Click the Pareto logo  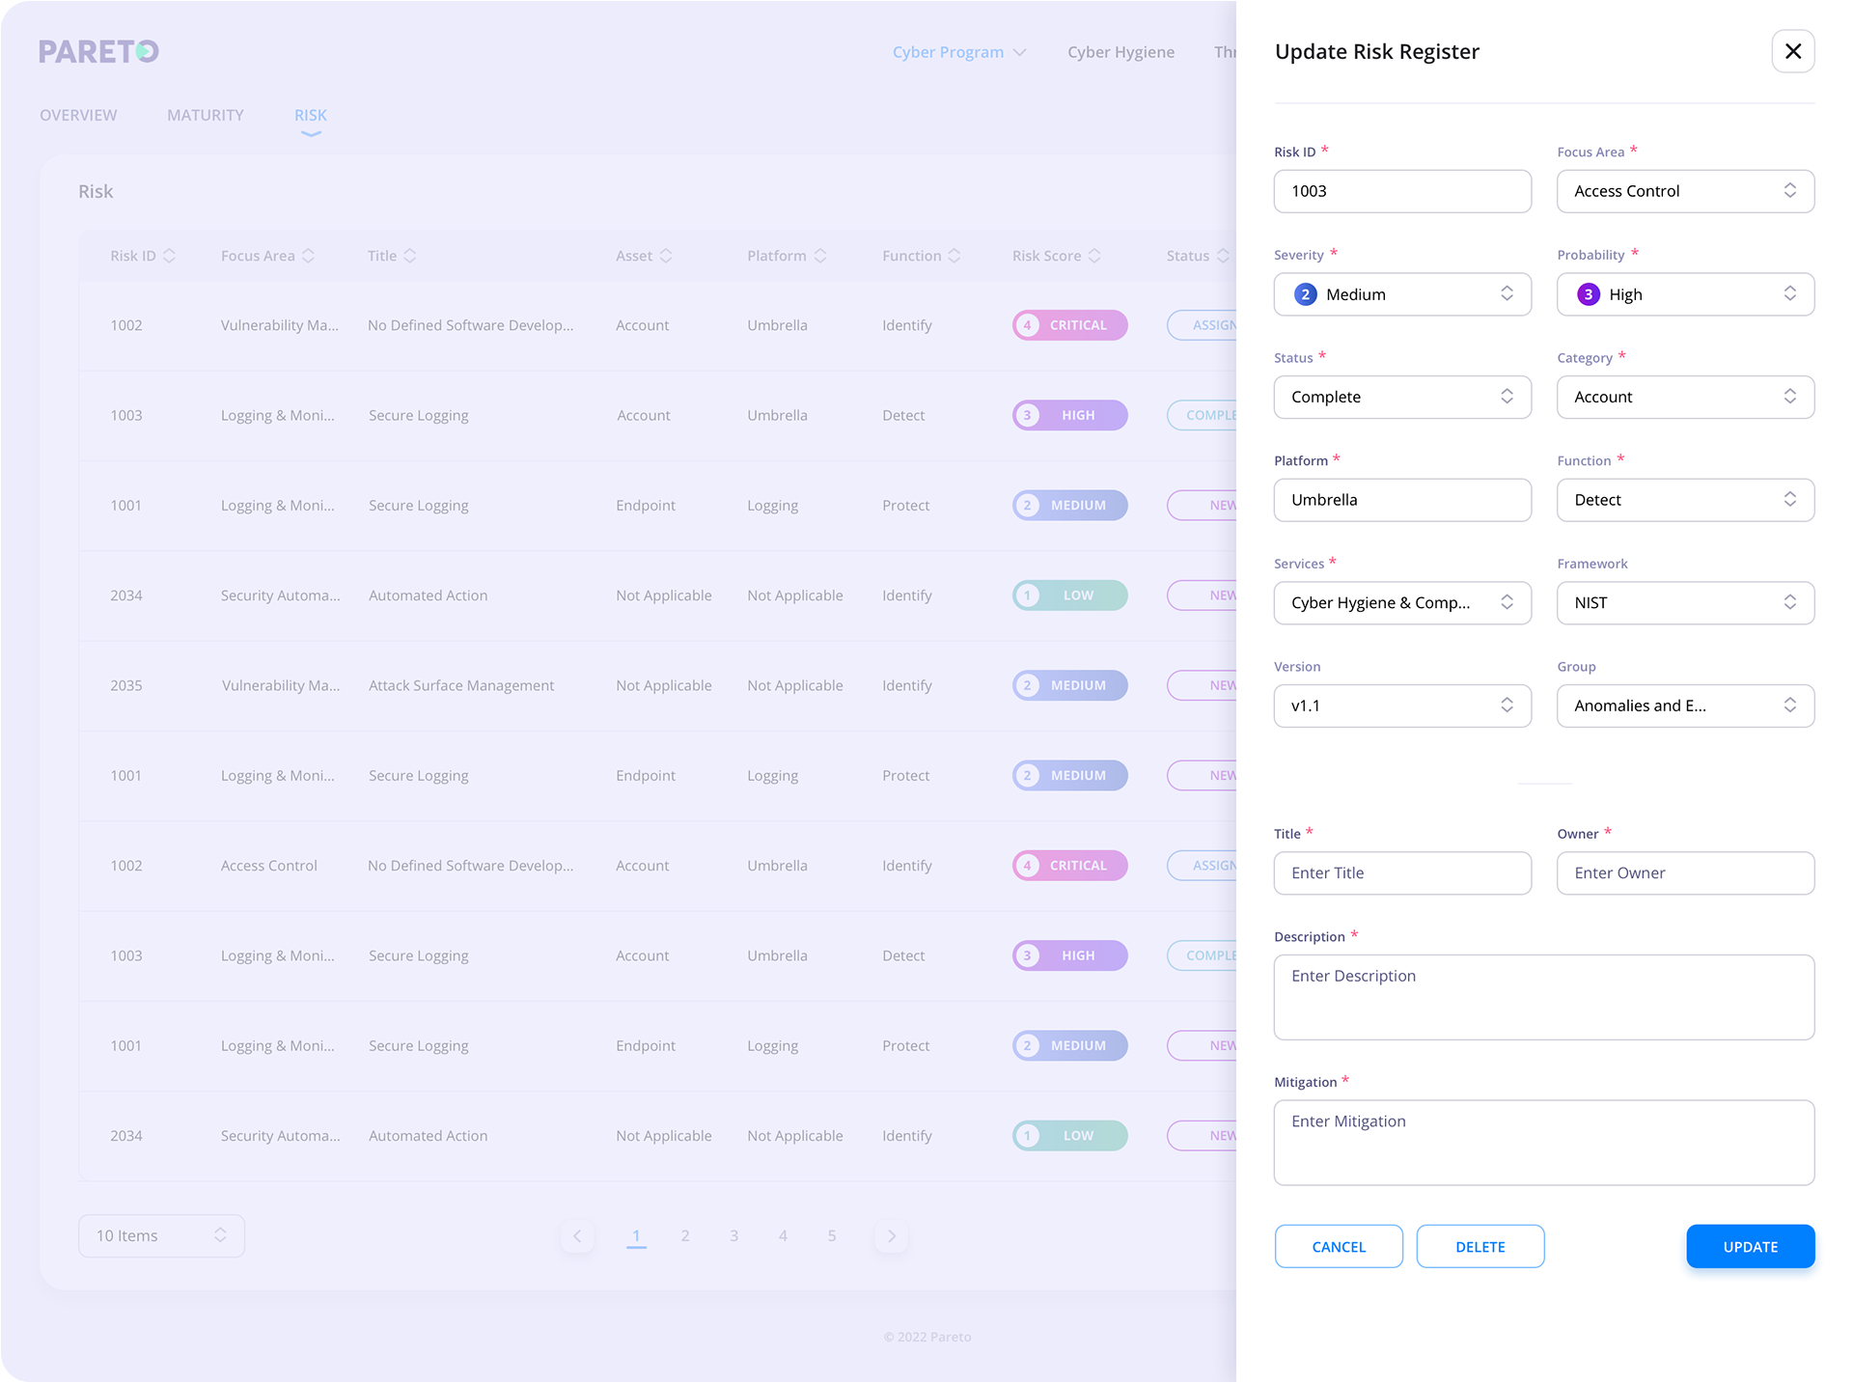point(98,51)
